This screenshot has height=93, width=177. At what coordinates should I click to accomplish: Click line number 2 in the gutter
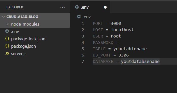83,30
